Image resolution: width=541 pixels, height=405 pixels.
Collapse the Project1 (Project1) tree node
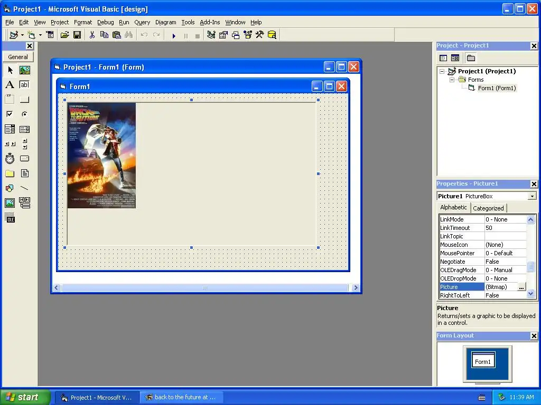coord(442,71)
